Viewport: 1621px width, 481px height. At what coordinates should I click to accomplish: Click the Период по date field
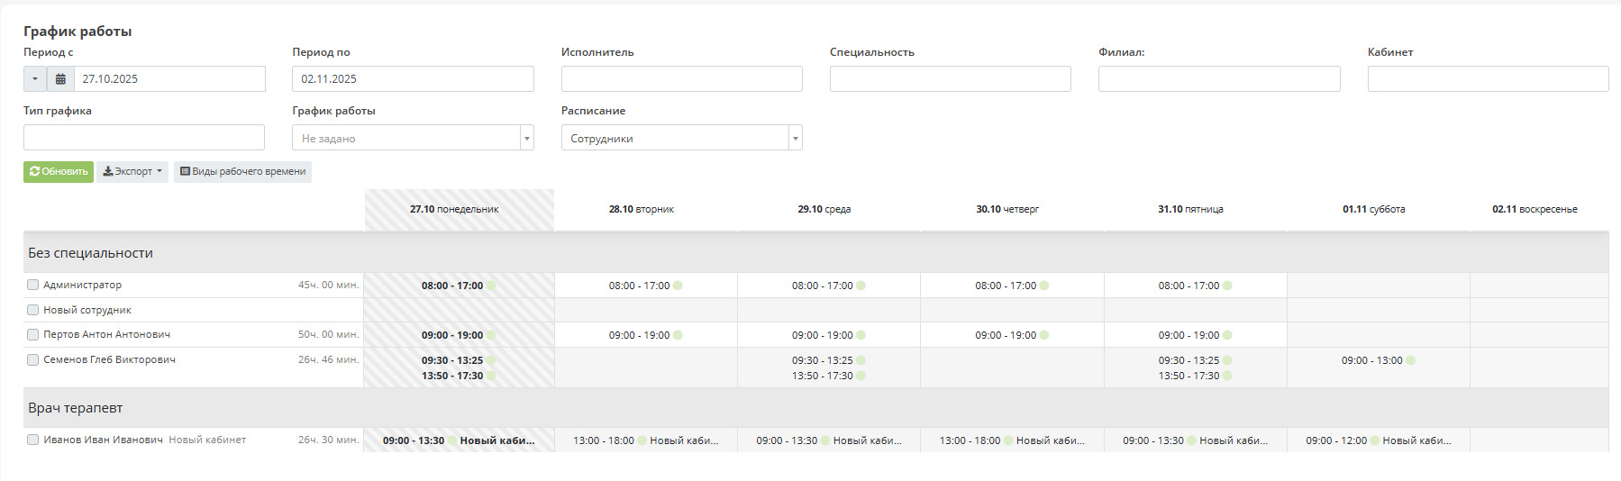pyautogui.click(x=413, y=79)
